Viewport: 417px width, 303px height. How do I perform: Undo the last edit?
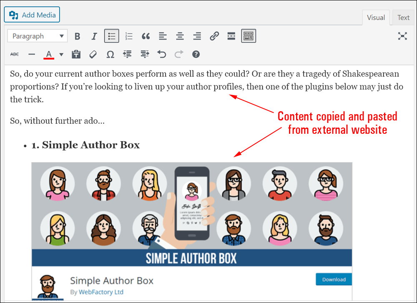pyautogui.click(x=161, y=54)
